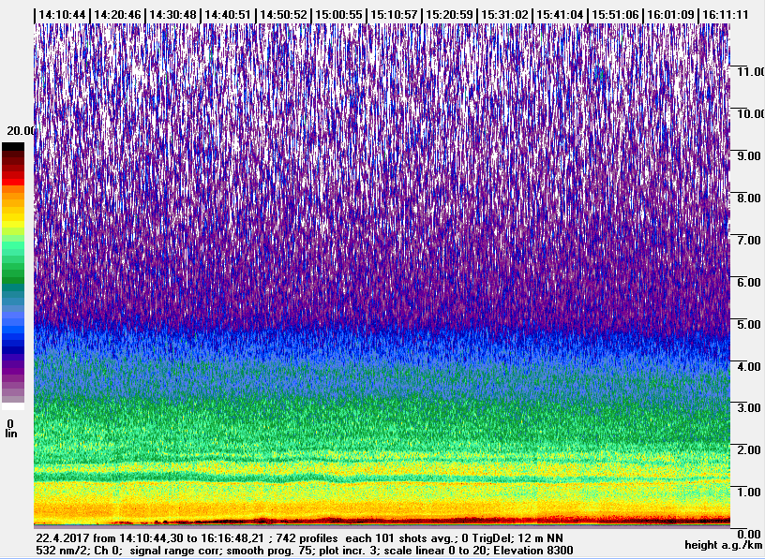Click the 6.00 height axis label
The width and height of the screenshot is (765, 559).
click(749, 282)
